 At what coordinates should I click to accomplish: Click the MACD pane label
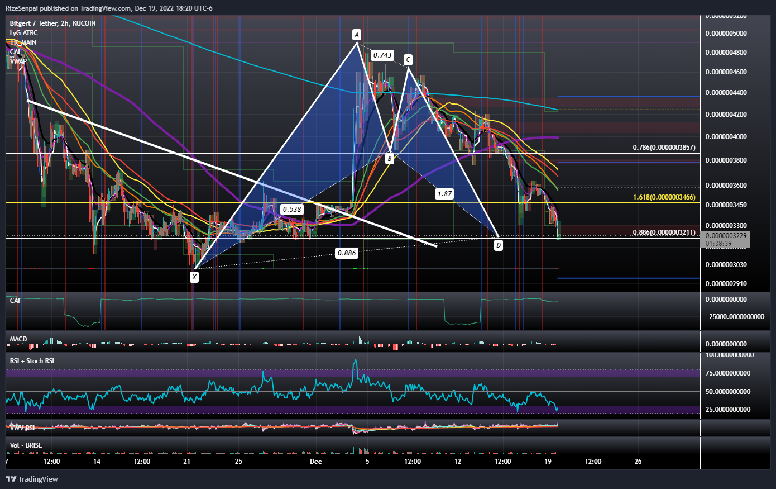pyautogui.click(x=18, y=339)
